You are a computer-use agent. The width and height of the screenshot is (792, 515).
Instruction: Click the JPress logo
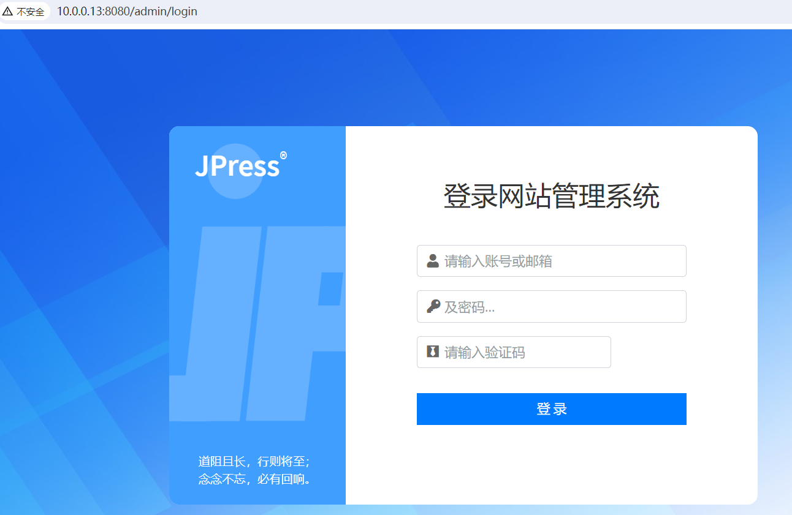pyautogui.click(x=240, y=165)
